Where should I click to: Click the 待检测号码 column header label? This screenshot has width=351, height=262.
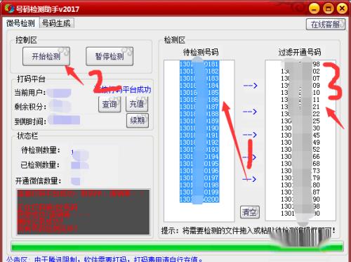click(201, 52)
